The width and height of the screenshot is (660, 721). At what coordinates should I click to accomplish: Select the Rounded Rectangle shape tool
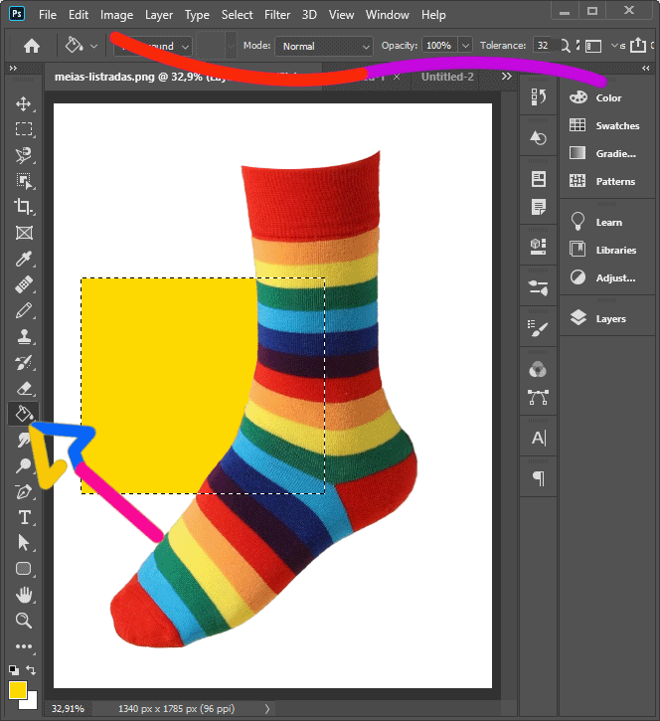pyautogui.click(x=24, y=569)
